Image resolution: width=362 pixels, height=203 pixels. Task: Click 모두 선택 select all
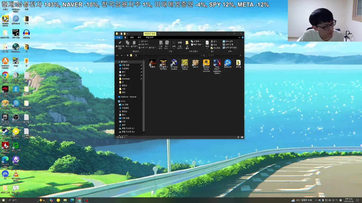[228, 41]
